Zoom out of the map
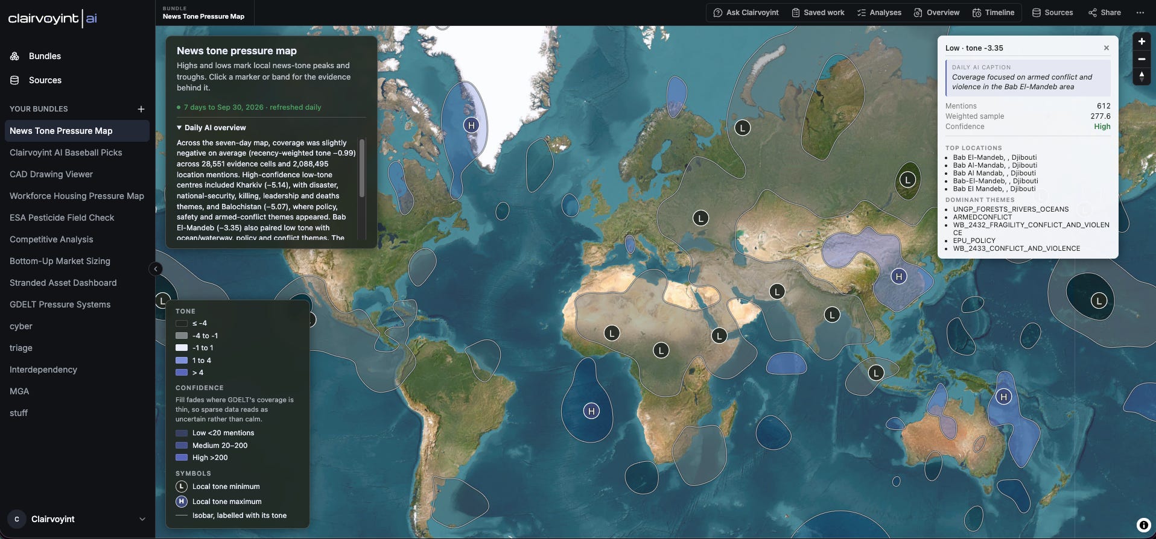Screen dimensions: 1156x539 click(1142, 59)
